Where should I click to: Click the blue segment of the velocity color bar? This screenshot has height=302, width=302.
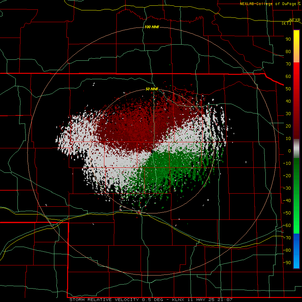click(296, 251)
